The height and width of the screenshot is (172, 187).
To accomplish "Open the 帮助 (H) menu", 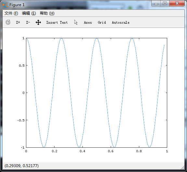I will (x=47, y=13).
